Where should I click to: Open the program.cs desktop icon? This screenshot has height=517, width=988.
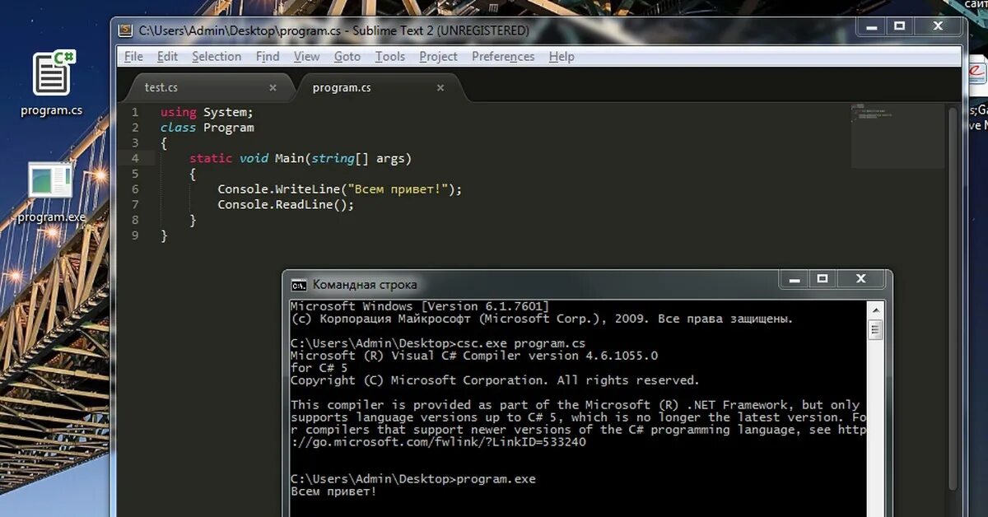coord(52,82)
